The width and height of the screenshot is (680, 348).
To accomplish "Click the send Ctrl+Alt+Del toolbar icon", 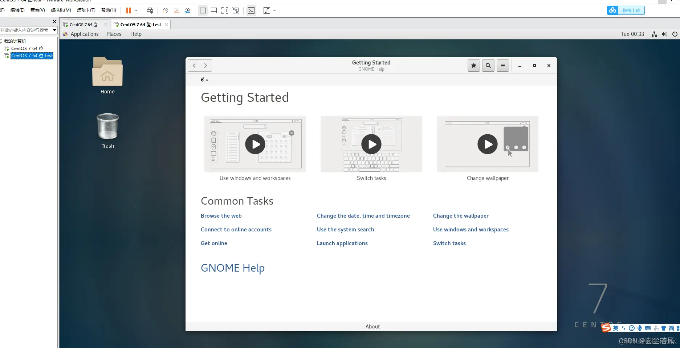I will 150,11.
